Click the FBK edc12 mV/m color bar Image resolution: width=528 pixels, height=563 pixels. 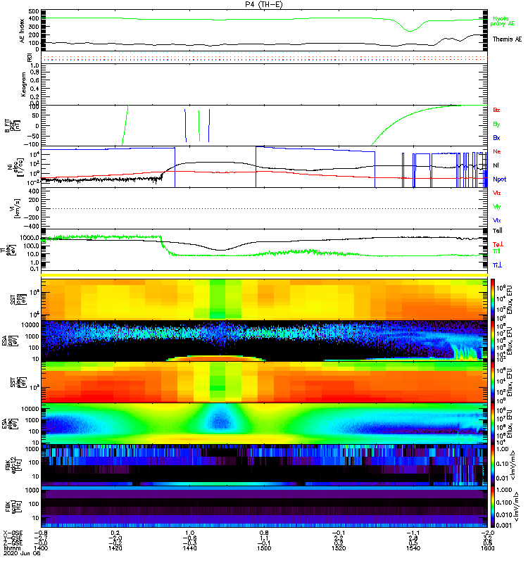point(493,465)
